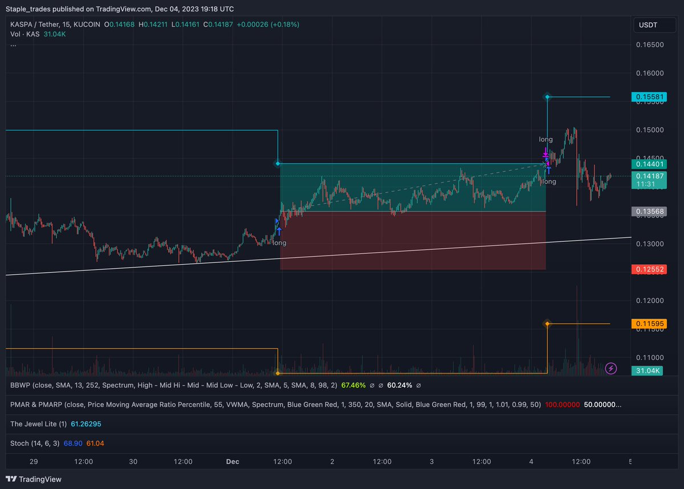Screen dimensions: 684x489
Task: Click the first ∅ symbol after 67.46%
Action: (x=372, y=385)
